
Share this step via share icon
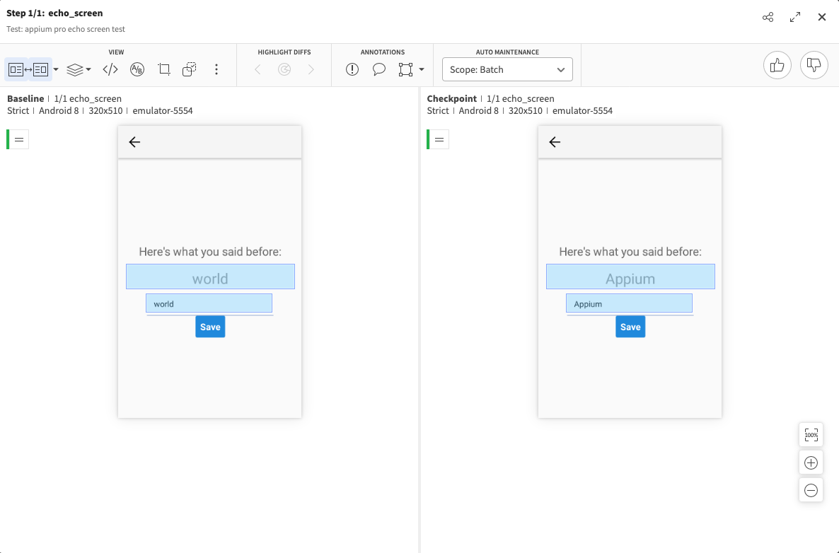click(x=768, y=17)
